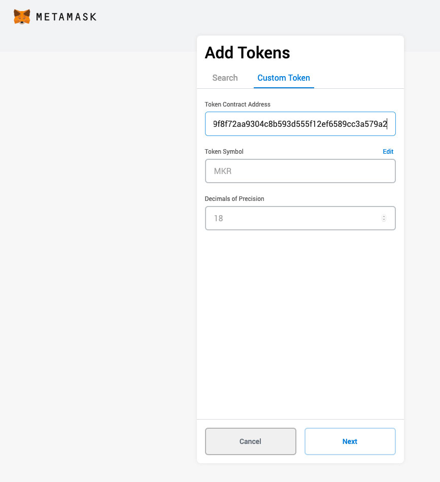Focus the Token Contract Address input
440x482 pixels.
(x=300, y=124)
